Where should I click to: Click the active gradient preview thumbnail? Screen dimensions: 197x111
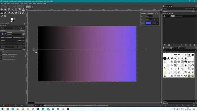[x=2, y=34]
